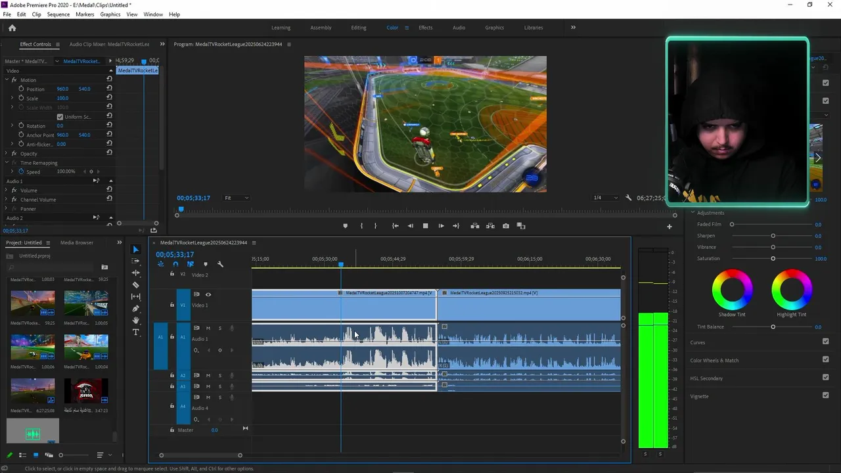Open the Program monitor panel menu

pyautogui.click(x=289, y=45)
